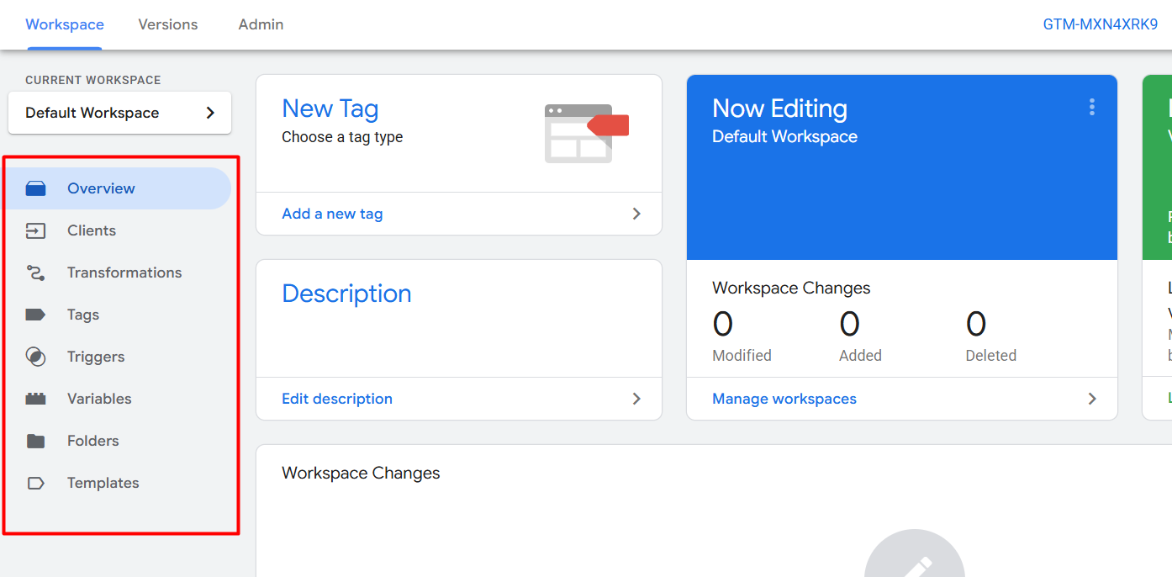Viewport: 1172px width, 577px height.
Task: Open the Now Editing three-dot menu
Action: click(x=1092, y=107)
